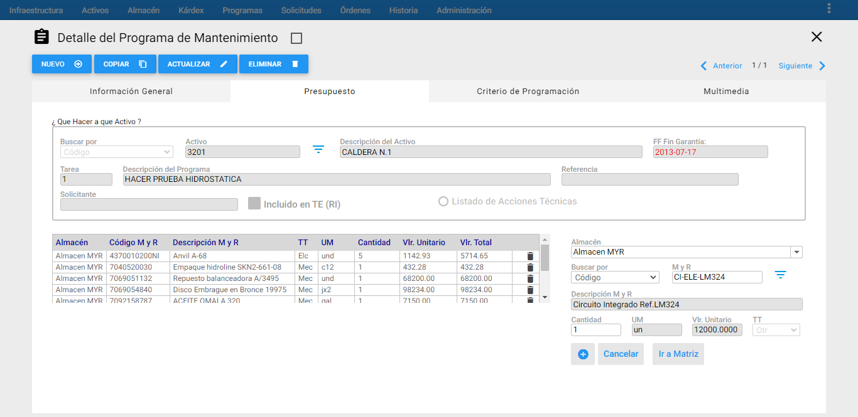Open the Almacén menu in the top bar
858x417 pixels.
point(143,10)
